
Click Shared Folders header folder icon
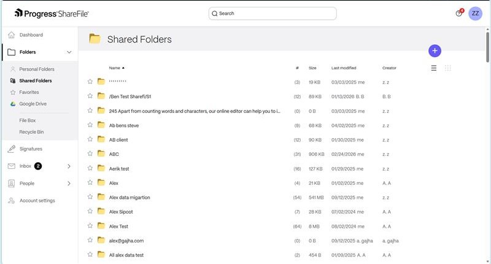95,39
